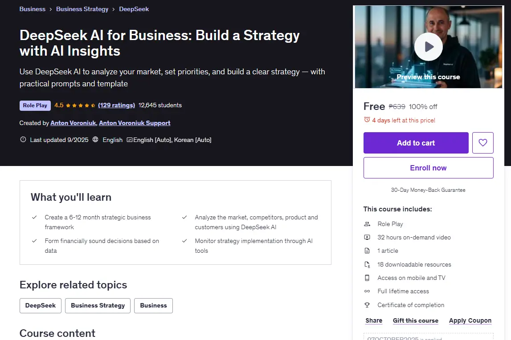Click the Add to cart button
511x340 pixels.
(416, 143)
